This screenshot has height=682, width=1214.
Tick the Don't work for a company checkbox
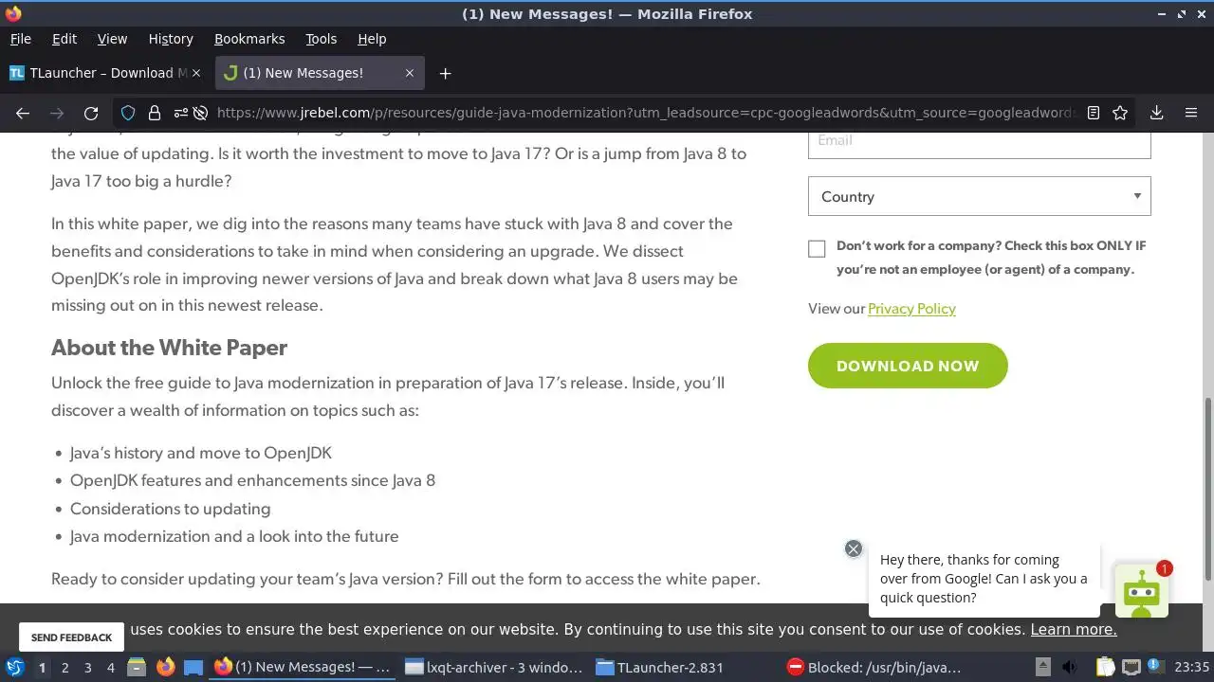point(817,249)
